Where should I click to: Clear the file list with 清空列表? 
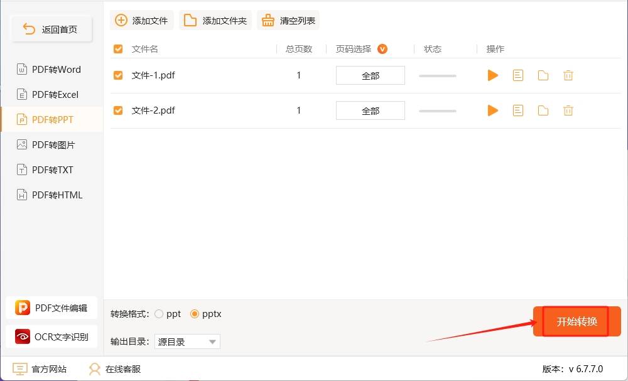(288, 20)
